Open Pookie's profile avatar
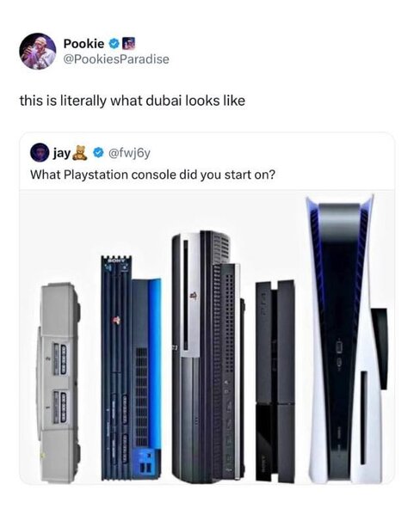The width and height of the screenshot is (420, 515). tap(38, 52)
